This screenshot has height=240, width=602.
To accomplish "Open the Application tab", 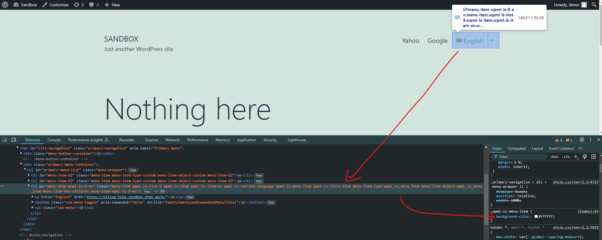I will 246,140.
